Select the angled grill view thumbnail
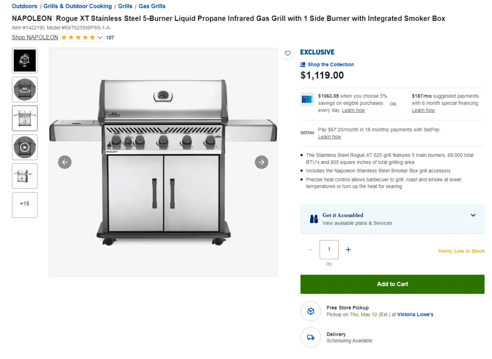The width and height of the screenshot is (492, 359). pos(25,176)
